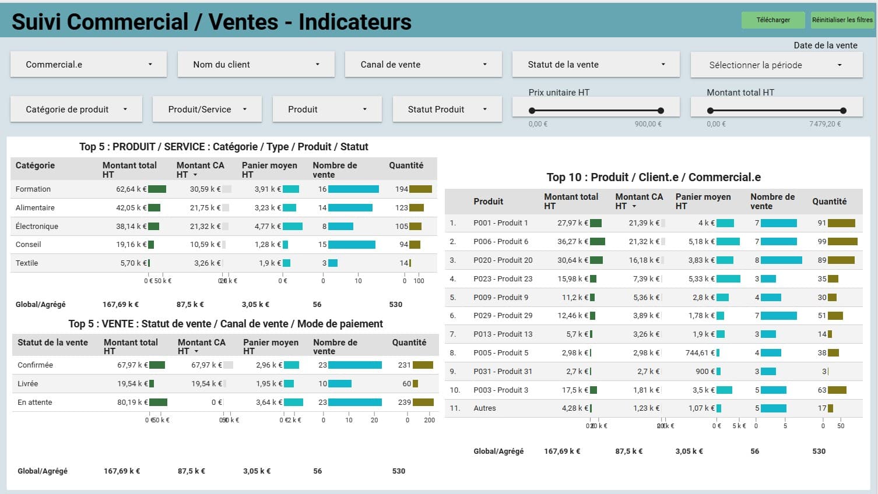This screenshot has height=494, width=878.
Task: Click Prix unitaire HT maximum slider handle
Action: [x=661, y=111]
